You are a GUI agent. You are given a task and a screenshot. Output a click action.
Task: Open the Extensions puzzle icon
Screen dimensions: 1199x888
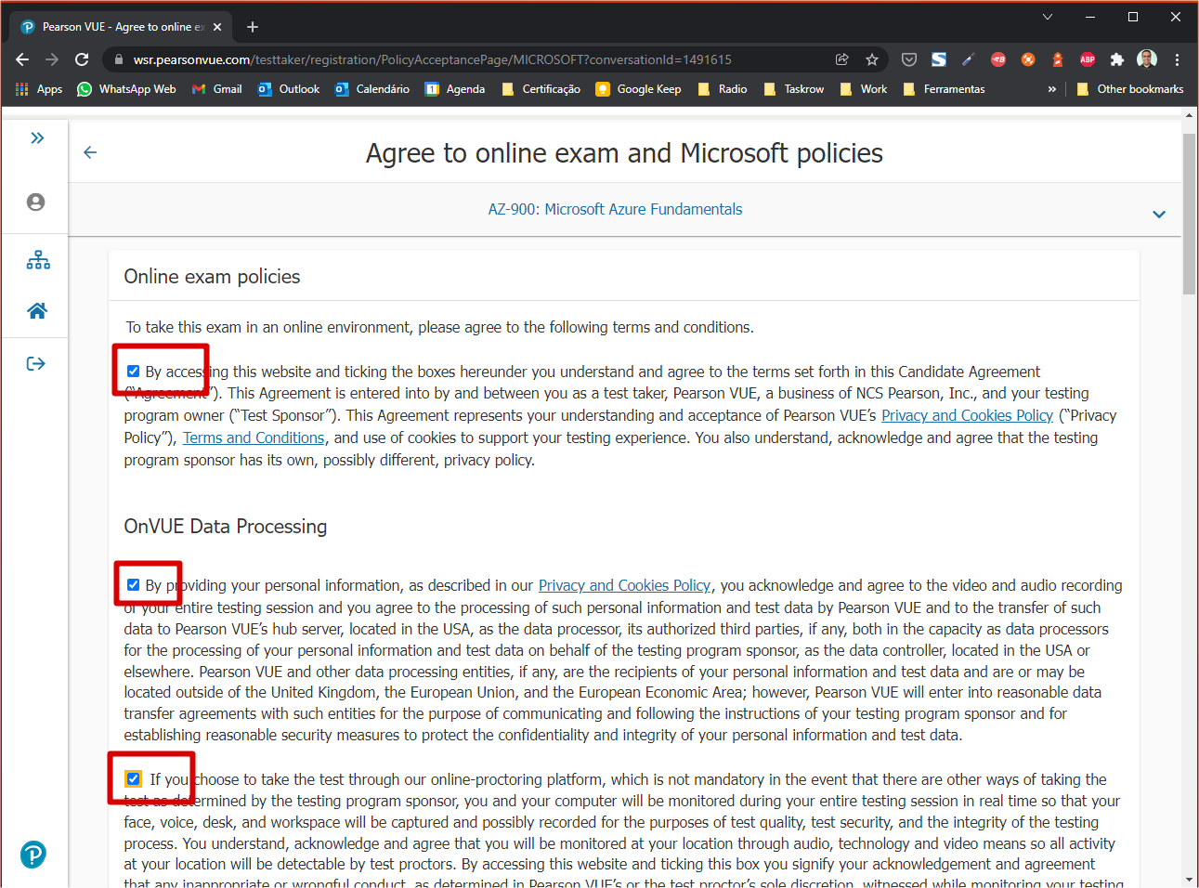click(1117, 59)
